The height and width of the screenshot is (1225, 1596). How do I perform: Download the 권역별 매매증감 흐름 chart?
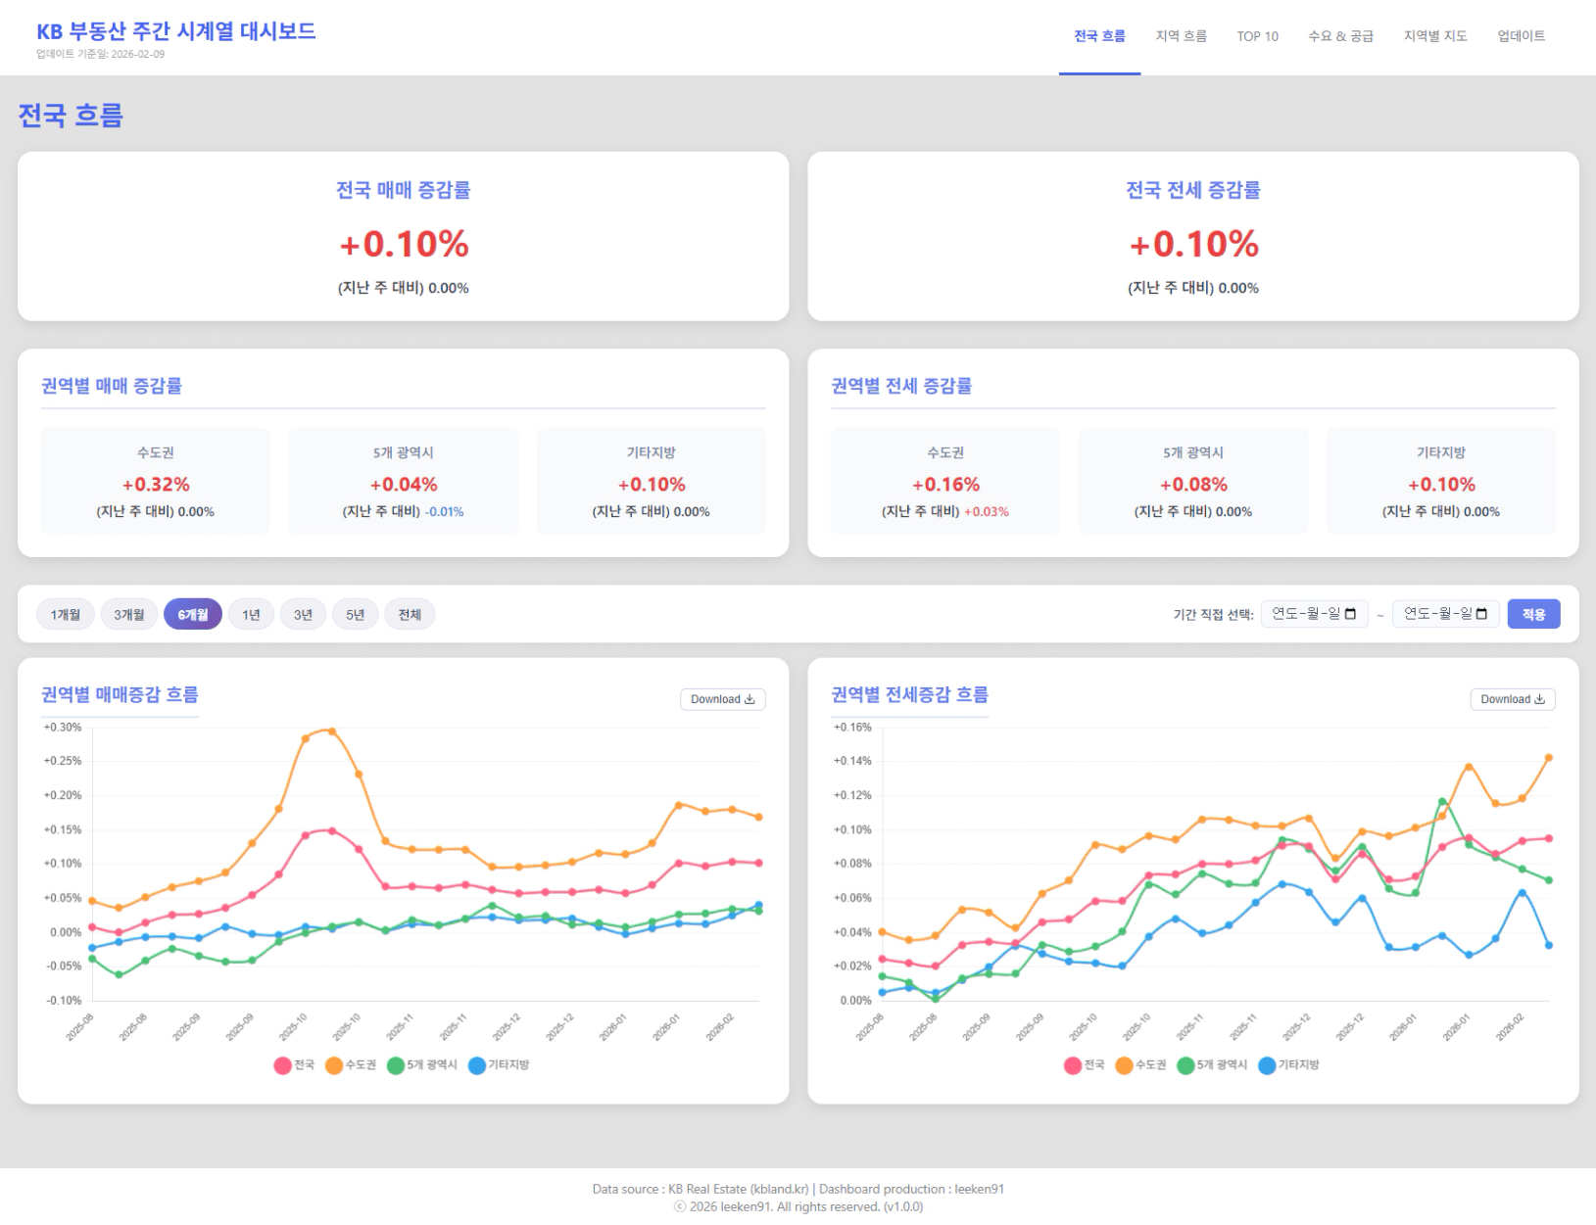click(x=722, y=699)
